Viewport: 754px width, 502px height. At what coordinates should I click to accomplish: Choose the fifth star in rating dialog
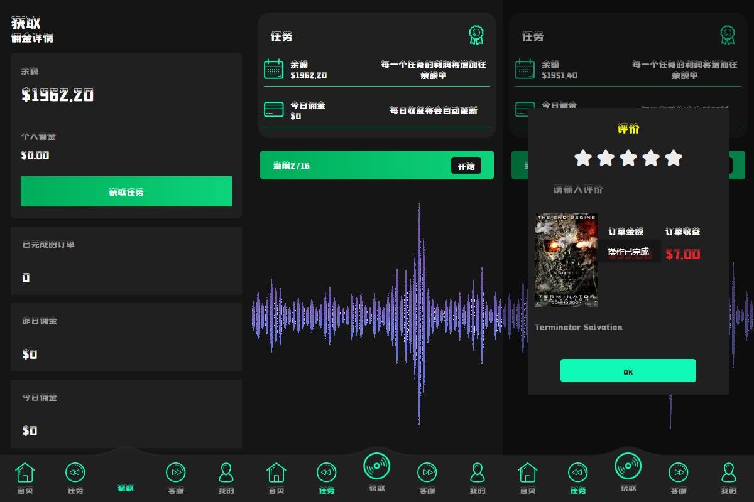(674, 158)
